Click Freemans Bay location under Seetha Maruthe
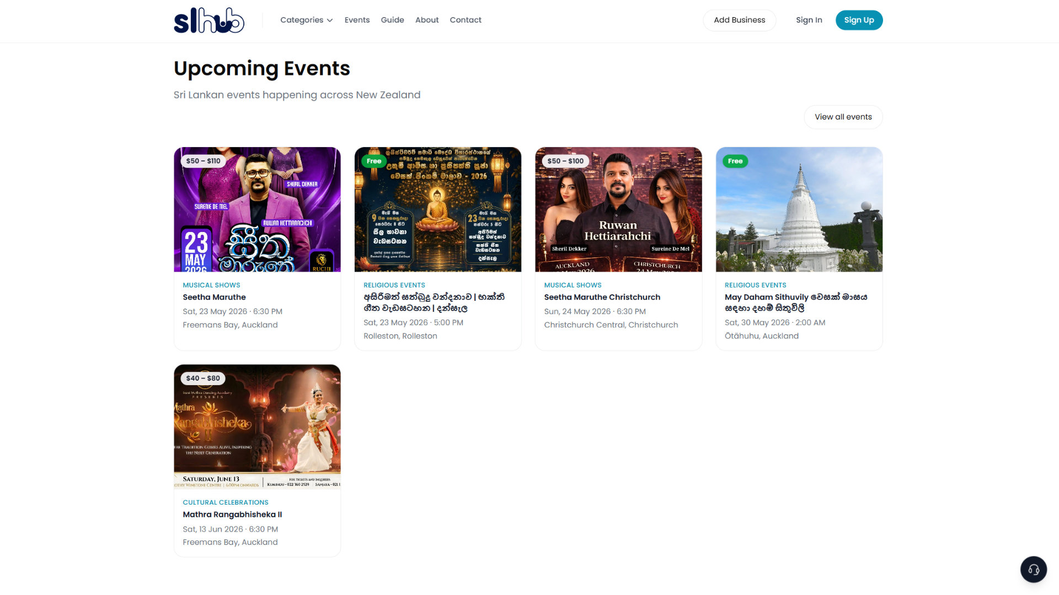Screen dimensions: 1059x595 click(x=230, y=325)
